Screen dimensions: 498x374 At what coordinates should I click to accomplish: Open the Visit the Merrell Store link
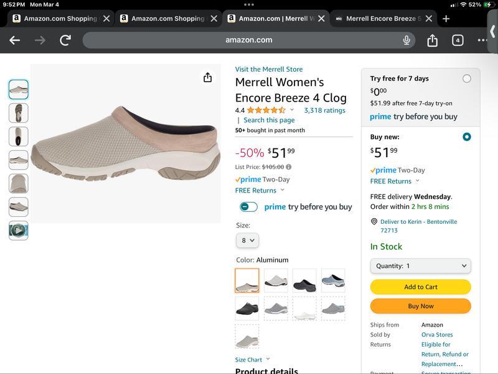coord(269,69)
